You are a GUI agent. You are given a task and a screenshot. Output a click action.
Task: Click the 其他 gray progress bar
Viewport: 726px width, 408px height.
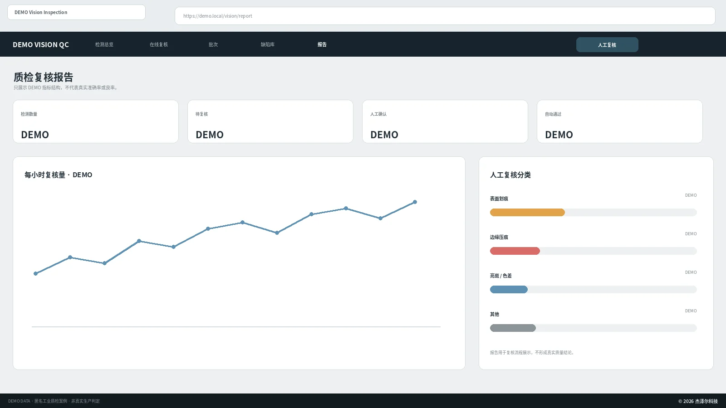513,328
